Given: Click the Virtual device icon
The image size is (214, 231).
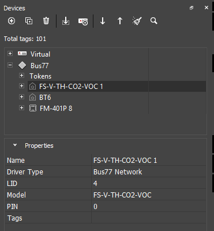Looking at the screenshot, I should pos(22,54).
